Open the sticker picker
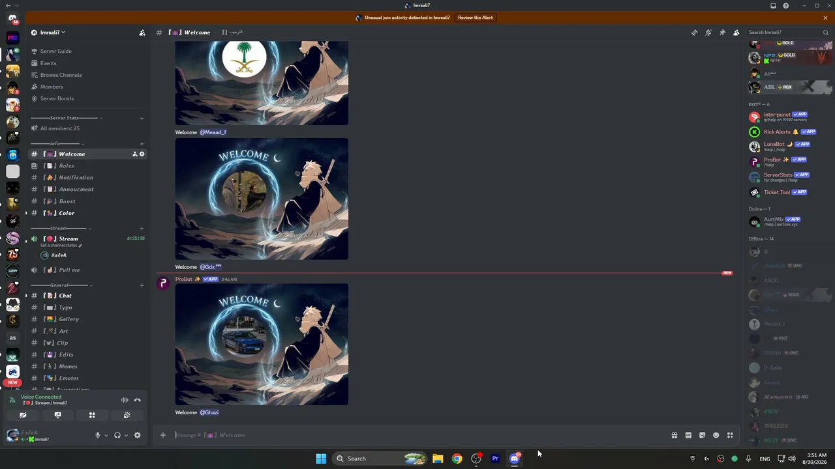The image size is (835, 469). (702, 435)
